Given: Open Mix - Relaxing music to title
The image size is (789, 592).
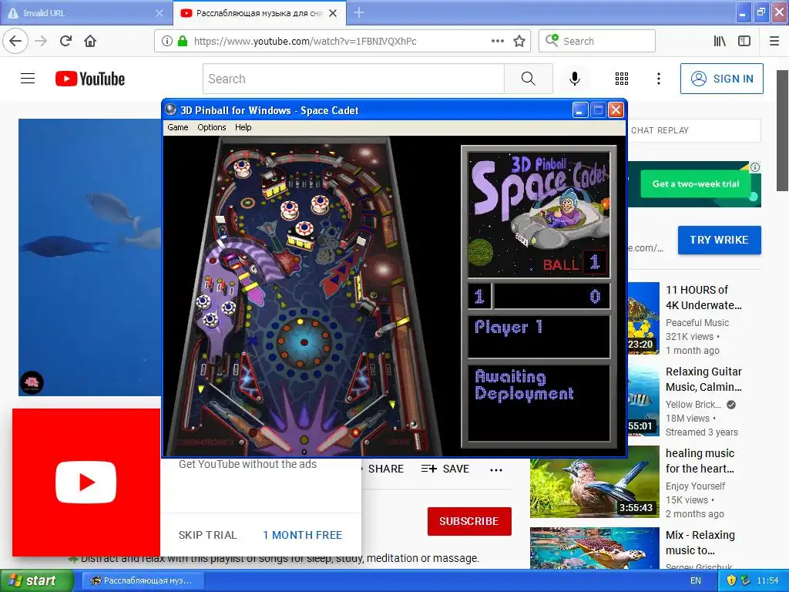Looking at the screenshot, I should click(x=700, y=542).
